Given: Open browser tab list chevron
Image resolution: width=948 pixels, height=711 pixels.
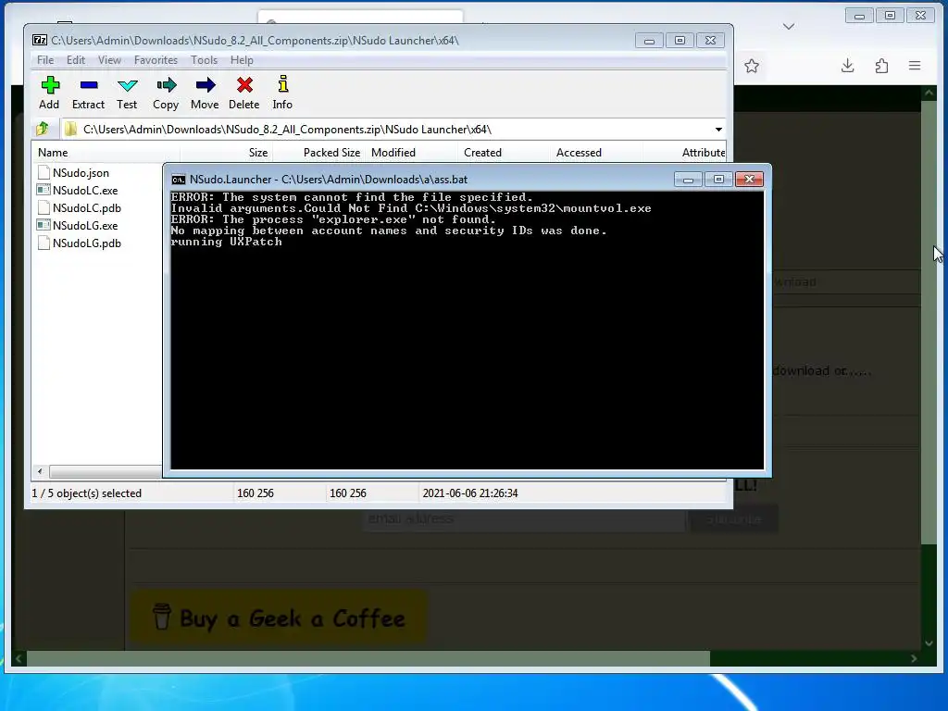Looking at the screenshot, I should [789, 27].
